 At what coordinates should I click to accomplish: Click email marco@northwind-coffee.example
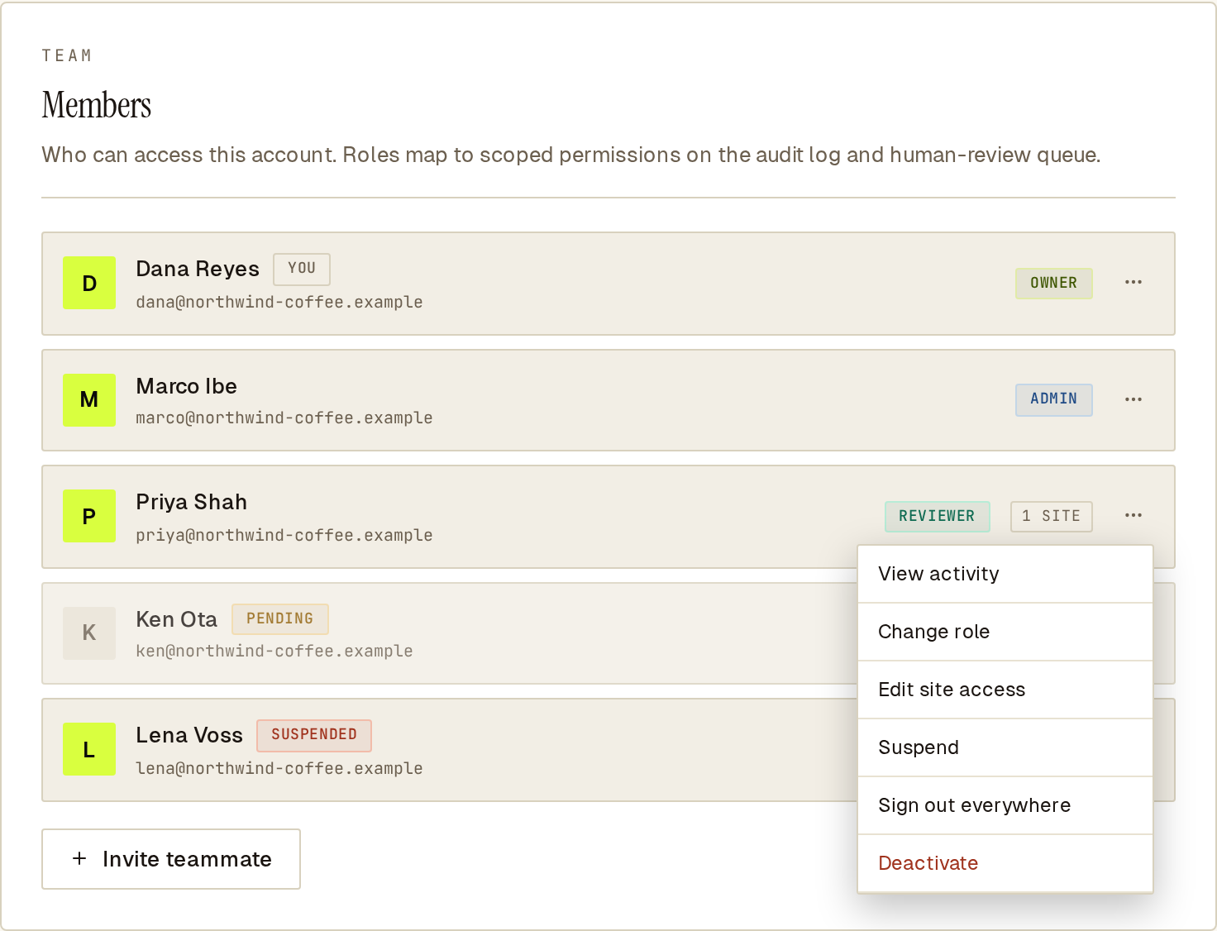[284, 418]
